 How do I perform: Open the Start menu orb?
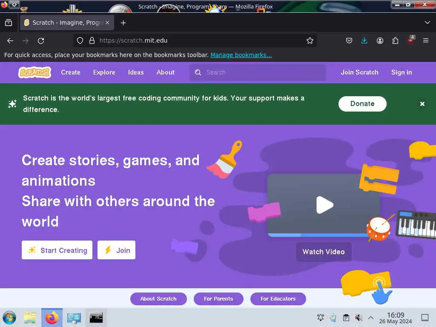pos(9,318)
